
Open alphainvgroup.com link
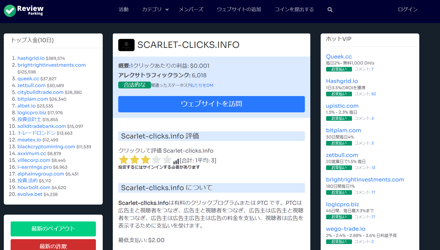click(41, 174)
